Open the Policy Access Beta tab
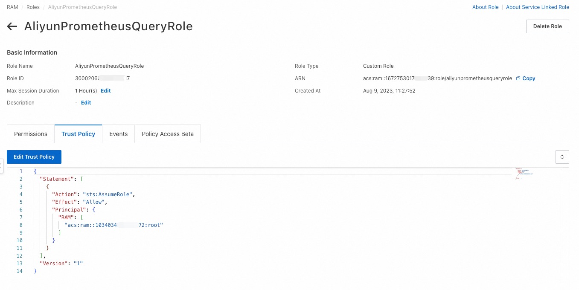 pos(168,134)
